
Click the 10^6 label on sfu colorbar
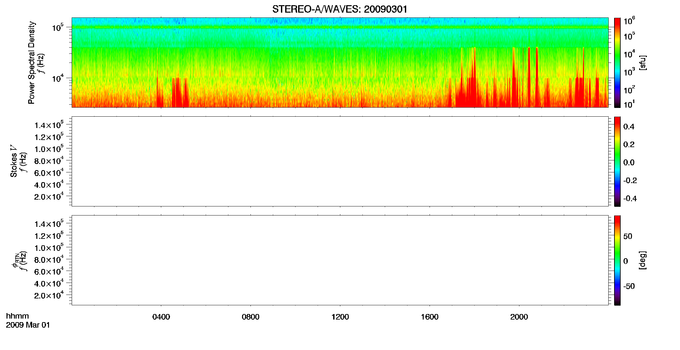pyautogui.click(x=629, y=20)
